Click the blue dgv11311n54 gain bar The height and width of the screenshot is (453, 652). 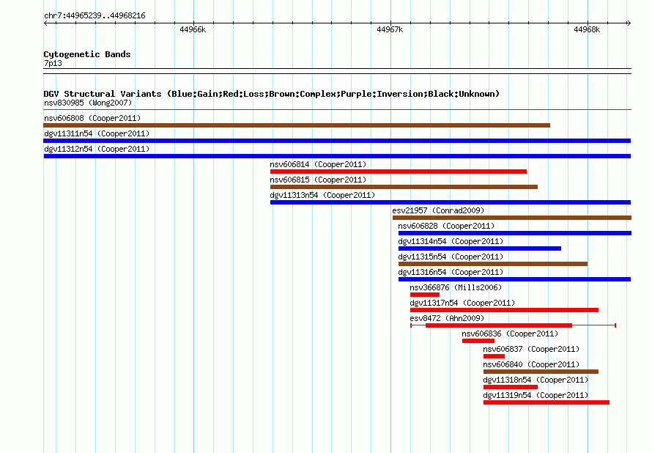click(x=337, y=141)
